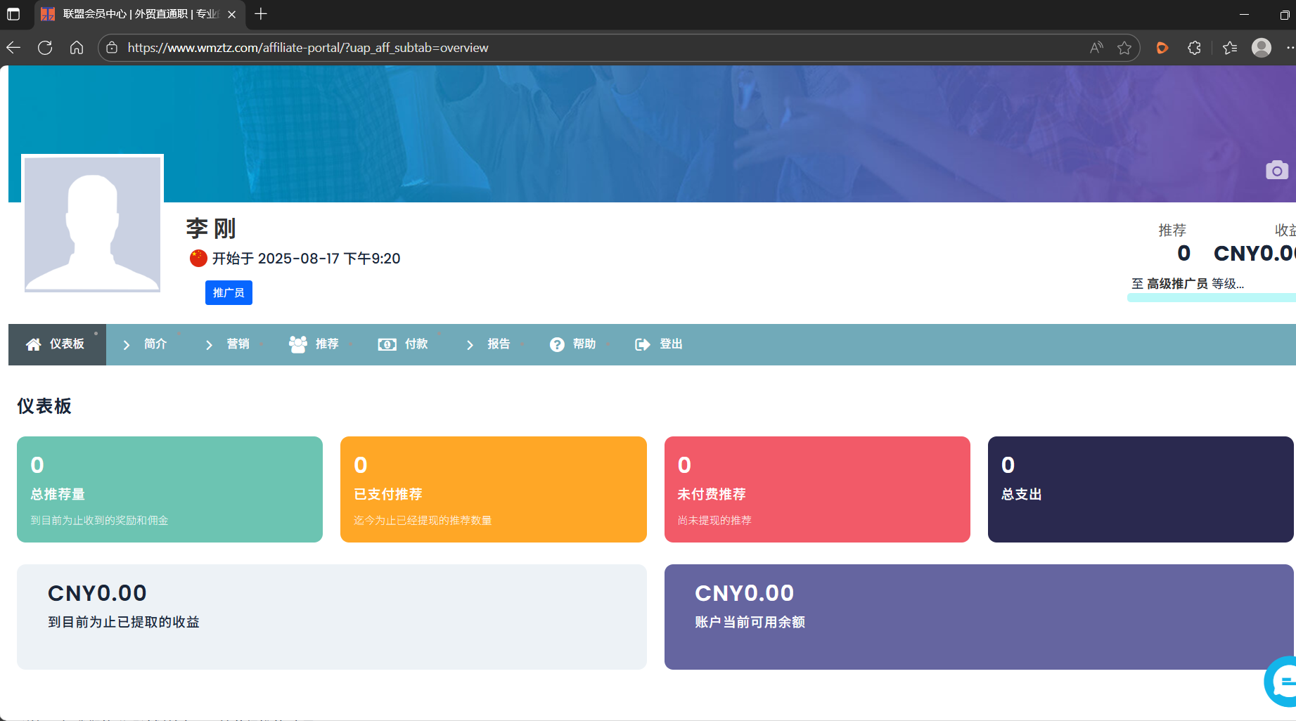Click the profile avatar placeholder image
This screenshot has width=1296, height=721.
click(x=92, y=223)
